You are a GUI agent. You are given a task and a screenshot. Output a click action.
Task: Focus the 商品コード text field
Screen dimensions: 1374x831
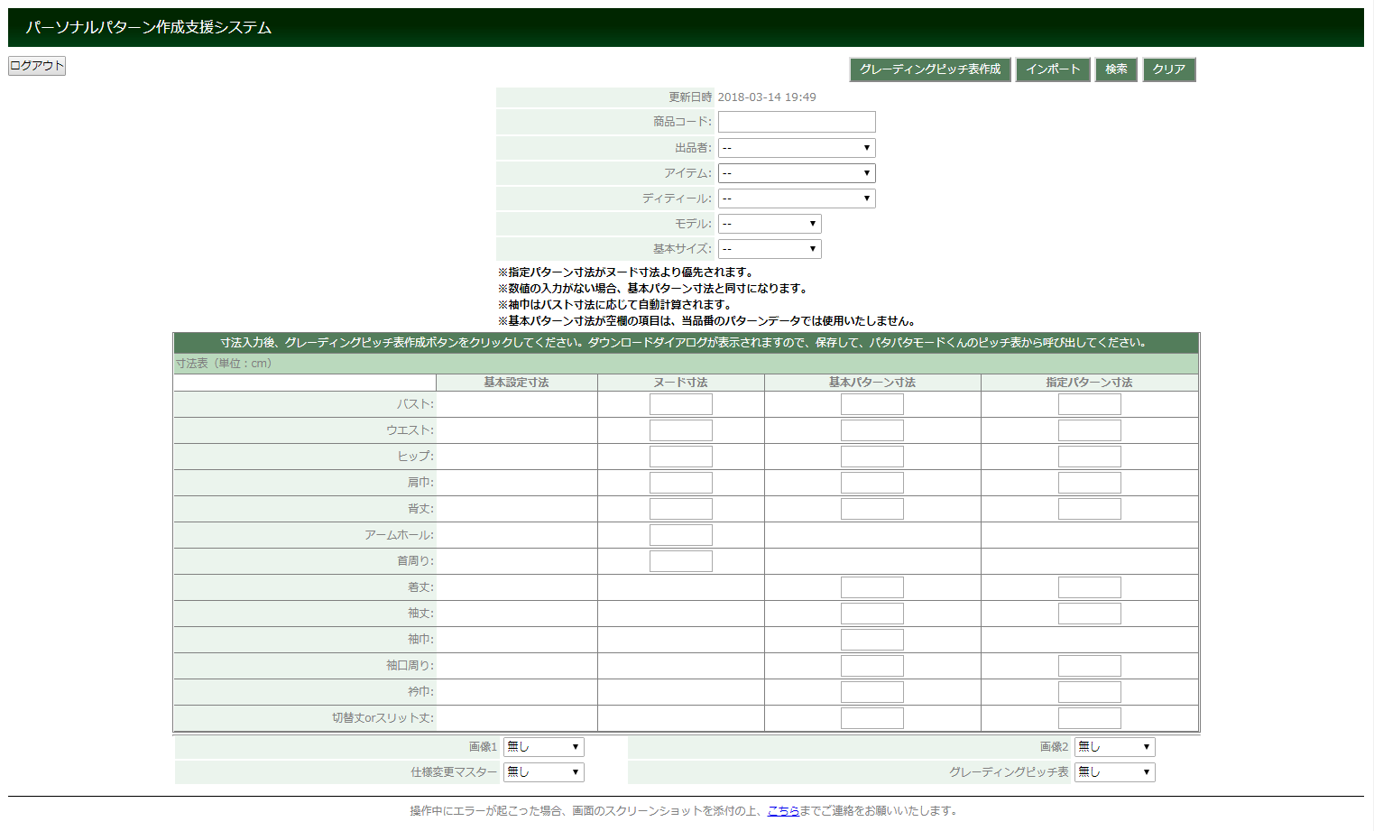coord(797,122)
